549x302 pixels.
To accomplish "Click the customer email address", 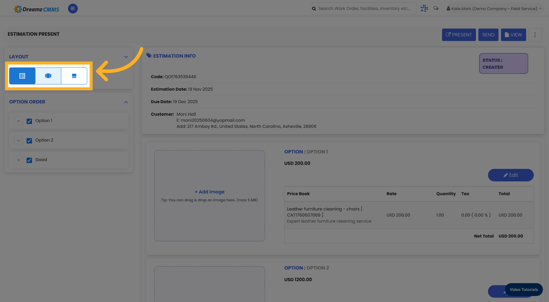I will point(213,120).
